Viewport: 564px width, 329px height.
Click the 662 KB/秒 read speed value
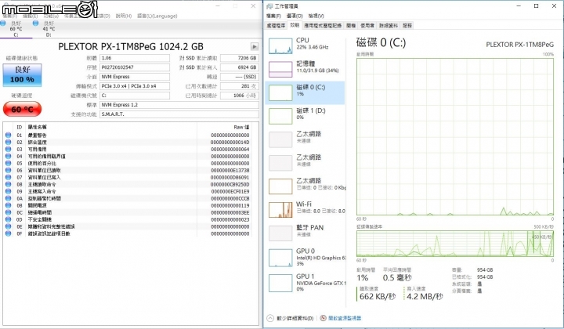click(378, 297)
